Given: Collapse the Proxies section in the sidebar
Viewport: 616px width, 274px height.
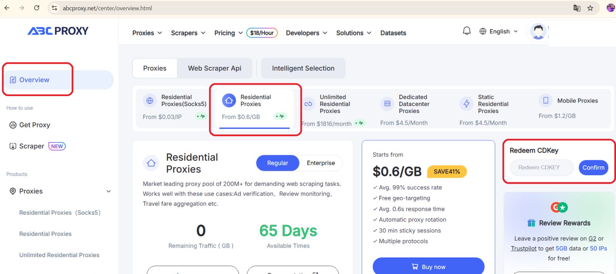Looking at the screenshot, I should (x=109, y=191).
